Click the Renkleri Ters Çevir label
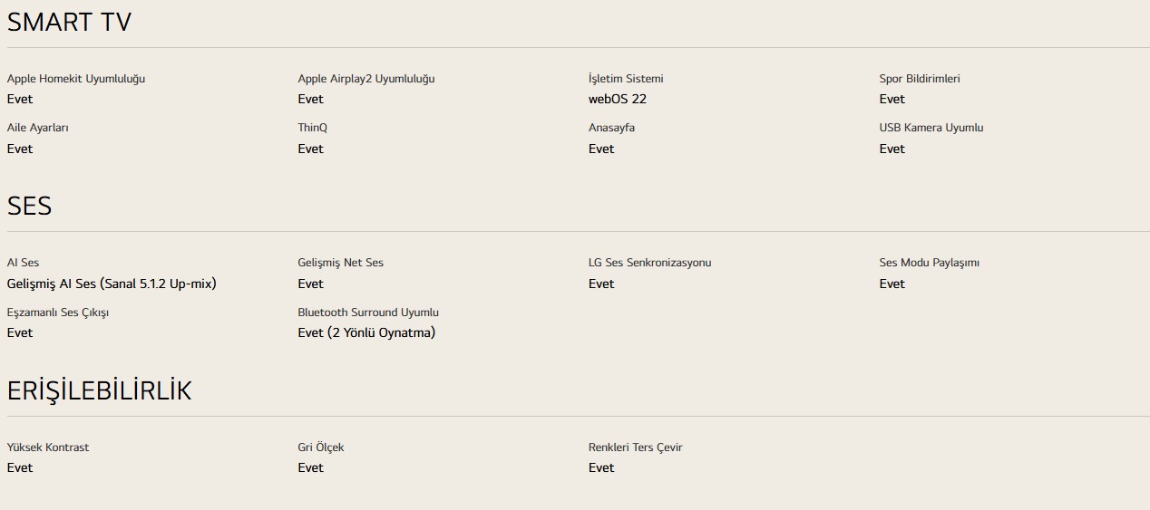 tap(635, 447)
